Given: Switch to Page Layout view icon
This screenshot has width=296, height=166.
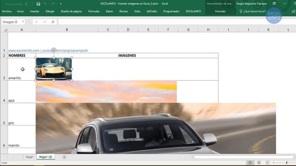Looking at the screenshot, I should tap(259, 162).
